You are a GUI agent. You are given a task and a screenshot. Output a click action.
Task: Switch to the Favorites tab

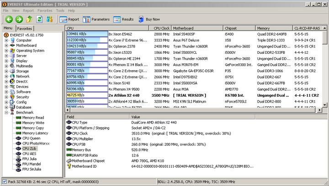coord(25,28)
